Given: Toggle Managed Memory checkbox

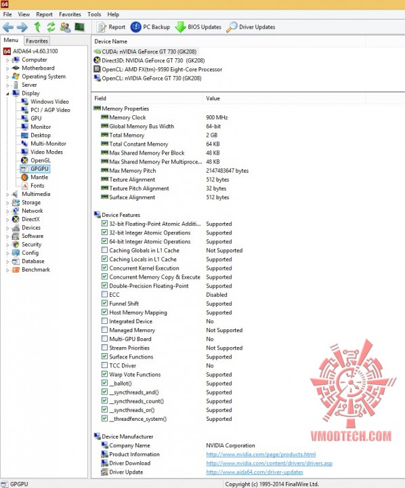Looking at the screenshot, I should click(x=104, y=329).
